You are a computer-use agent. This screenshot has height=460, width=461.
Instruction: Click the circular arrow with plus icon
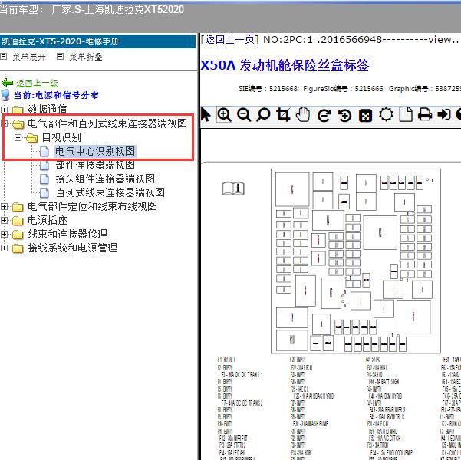tap(344, 115)
